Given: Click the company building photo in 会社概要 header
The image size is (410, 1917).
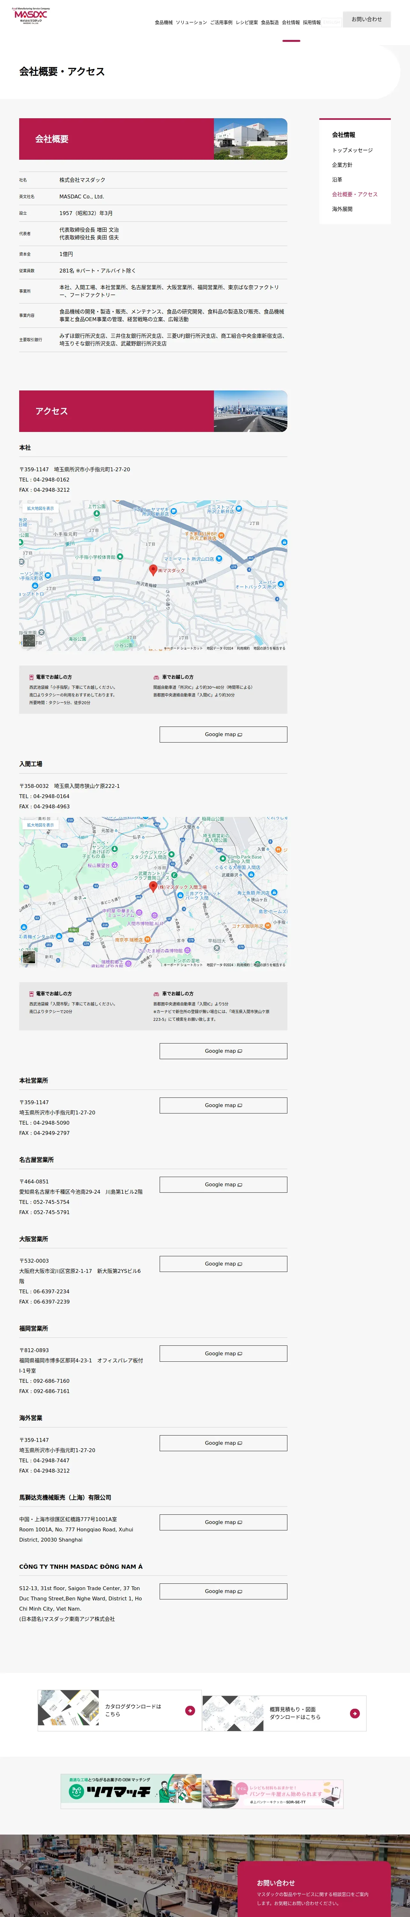Looking at the screenshot, I should 251,139.
